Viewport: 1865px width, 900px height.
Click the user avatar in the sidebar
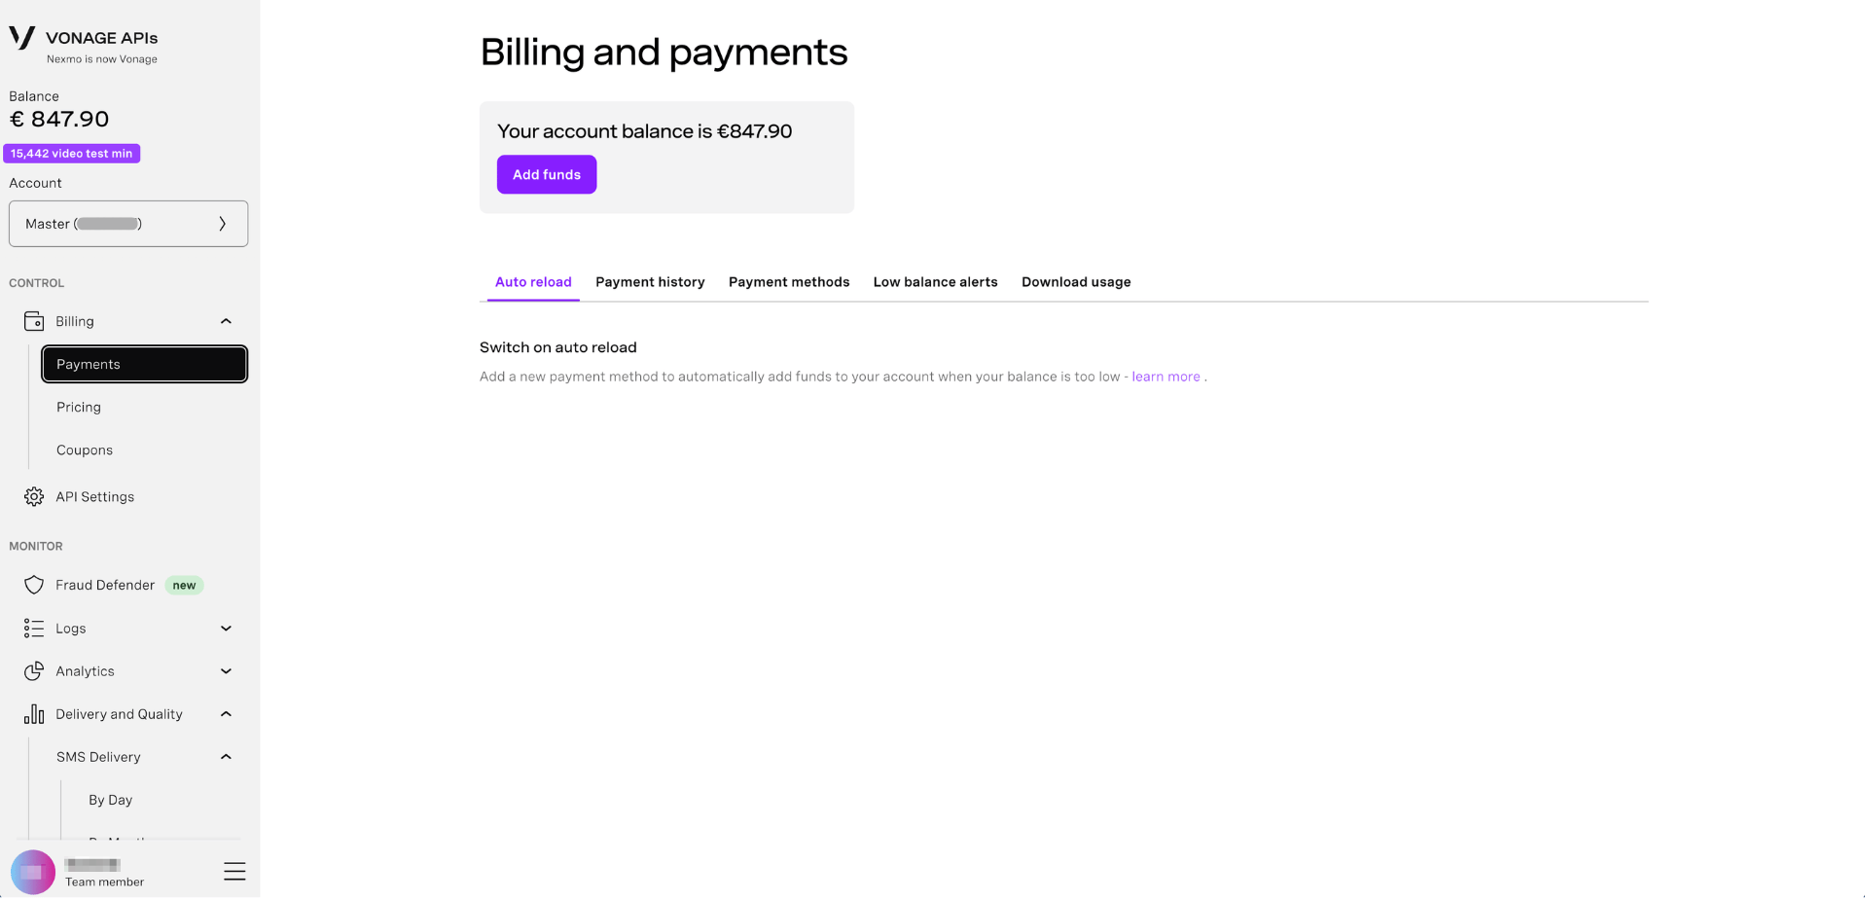pos(32,872)
